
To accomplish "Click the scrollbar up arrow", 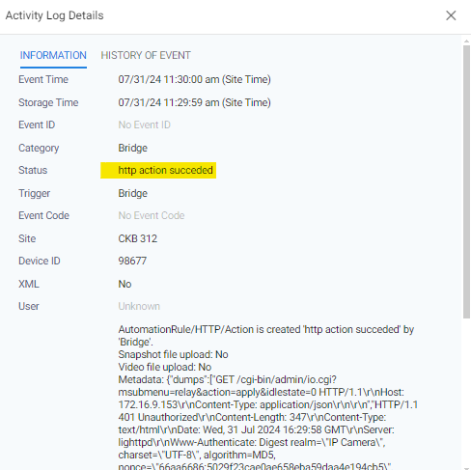I will point(466,41).
